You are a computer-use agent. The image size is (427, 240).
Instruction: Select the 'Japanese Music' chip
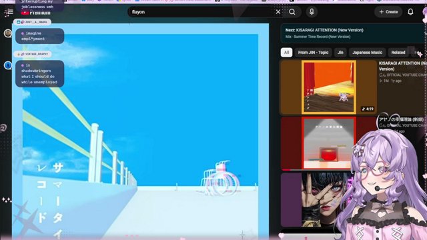[367, 53]
